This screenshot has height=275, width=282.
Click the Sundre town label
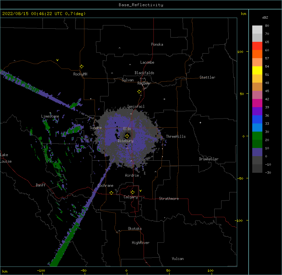click(96, 128)
